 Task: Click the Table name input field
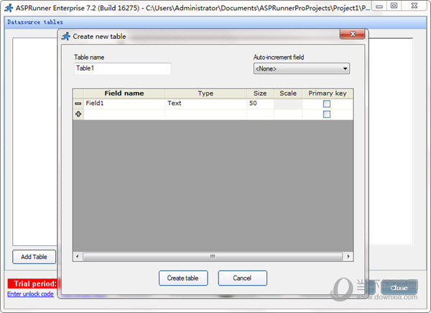[123, 68]
